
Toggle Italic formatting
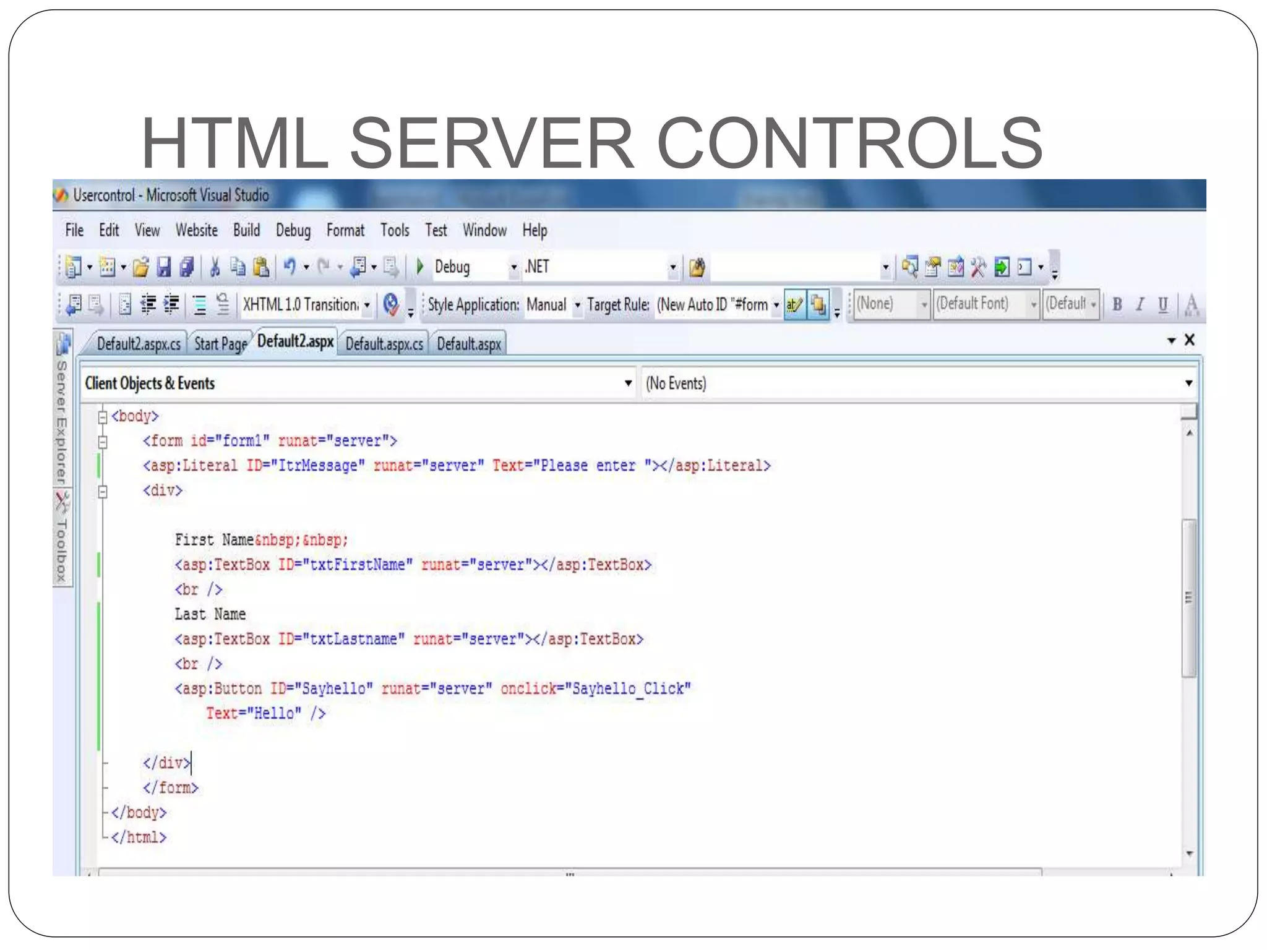(1140, 304)
